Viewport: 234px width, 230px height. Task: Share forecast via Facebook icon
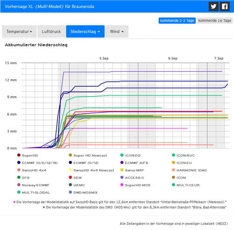(x=225, y=7)
